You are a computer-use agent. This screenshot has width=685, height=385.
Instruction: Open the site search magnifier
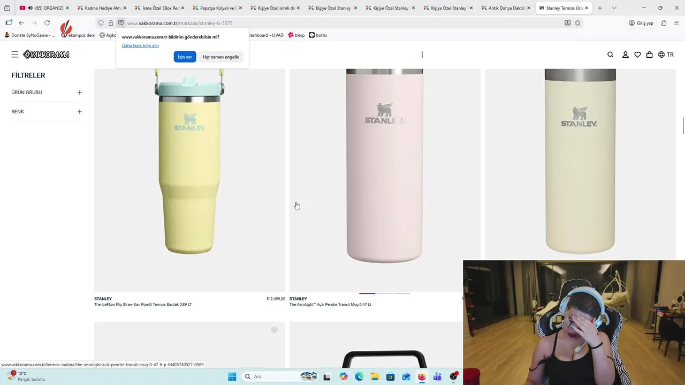click(x=611, y=55)
